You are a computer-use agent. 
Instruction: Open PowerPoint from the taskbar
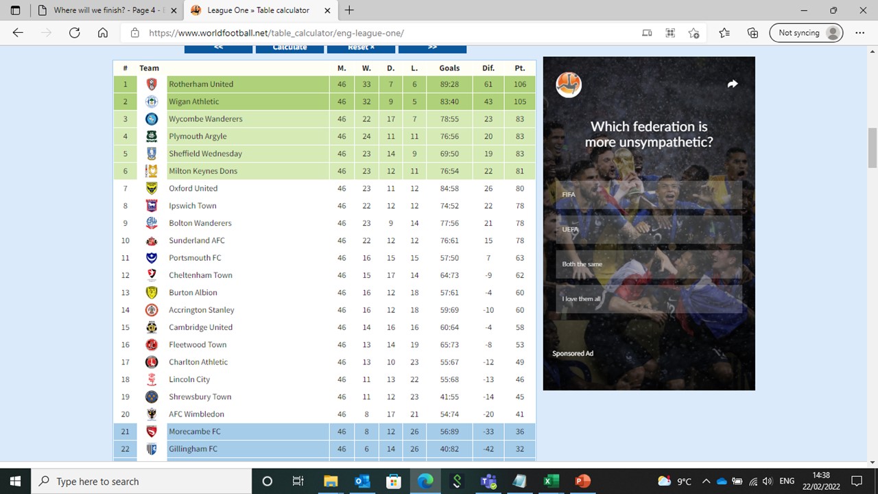tap(582, 481)
